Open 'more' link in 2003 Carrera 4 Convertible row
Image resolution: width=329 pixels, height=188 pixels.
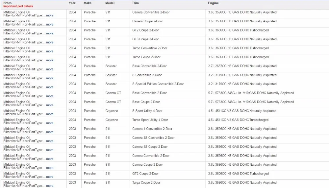[x=50, y=132]
